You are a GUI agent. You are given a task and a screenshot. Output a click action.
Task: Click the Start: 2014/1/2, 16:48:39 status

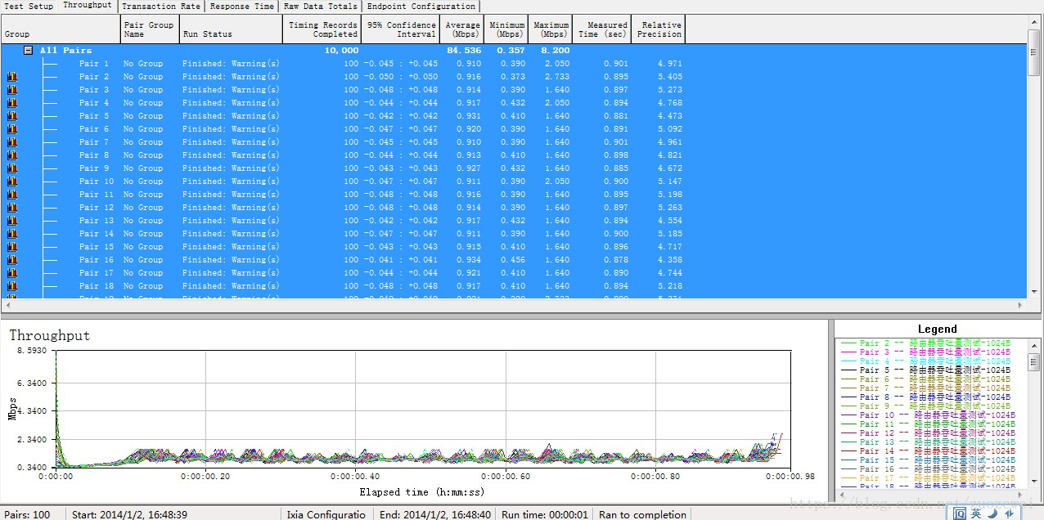click(x=129, y=514)
